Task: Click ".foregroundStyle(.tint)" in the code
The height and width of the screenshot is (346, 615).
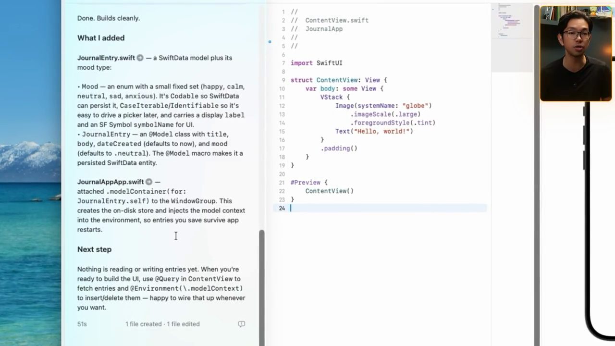Action: pyautogui.click(x=393, y=123)
